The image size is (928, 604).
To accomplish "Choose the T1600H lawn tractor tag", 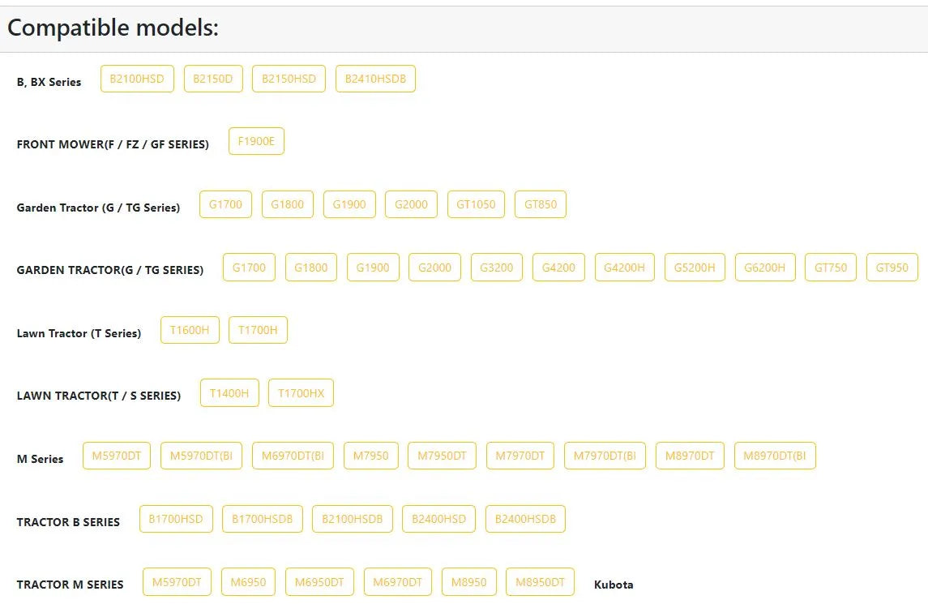I will click(x=190, y=331).
